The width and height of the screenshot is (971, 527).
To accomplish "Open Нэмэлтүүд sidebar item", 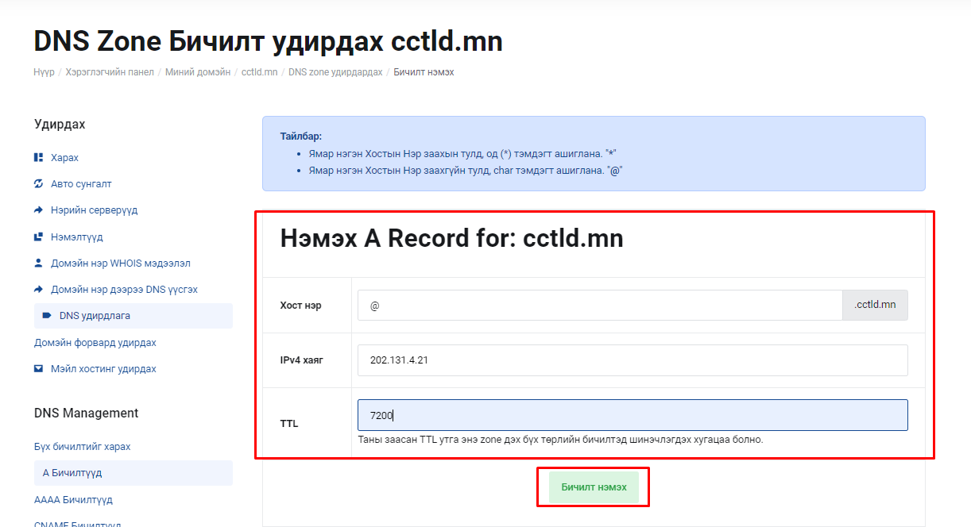I will pyautogui.click(x=77, y=237).
